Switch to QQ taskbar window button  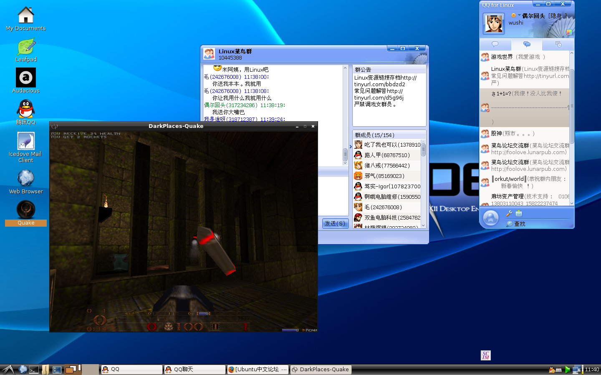coord(131,370)
